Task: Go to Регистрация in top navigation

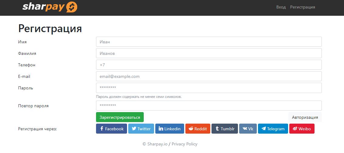Action: click(x=303, y=7)
